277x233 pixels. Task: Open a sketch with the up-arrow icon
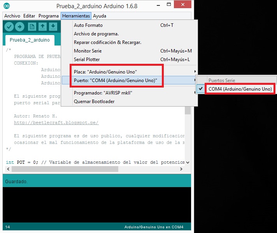42,27
